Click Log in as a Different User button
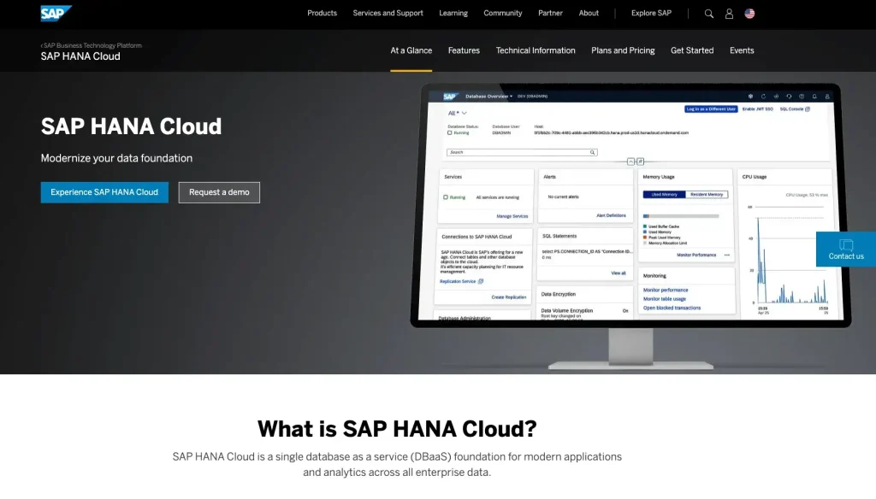This screenshot has width=876, height=499. click(x=711, y=109)
